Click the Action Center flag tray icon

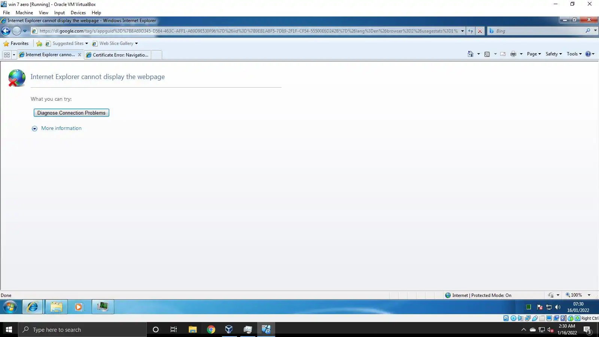click(x=540, y=307)
